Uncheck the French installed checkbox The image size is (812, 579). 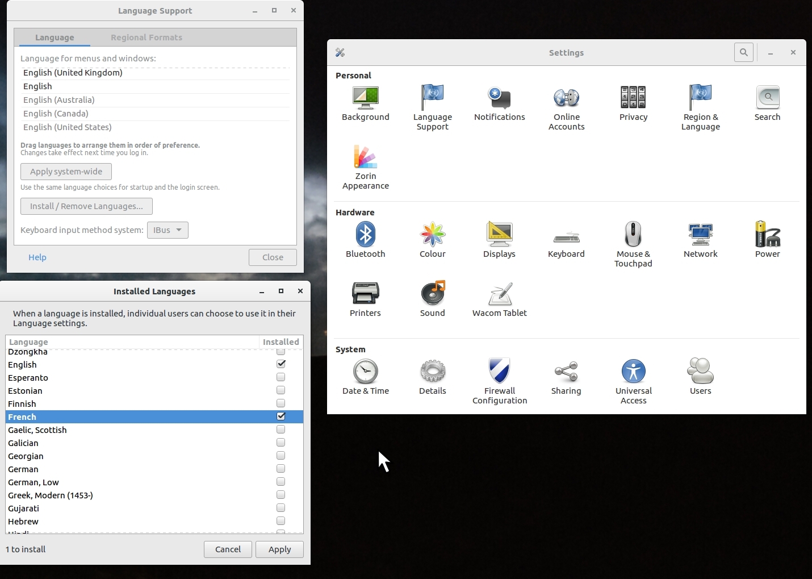[x=281, y=416]
